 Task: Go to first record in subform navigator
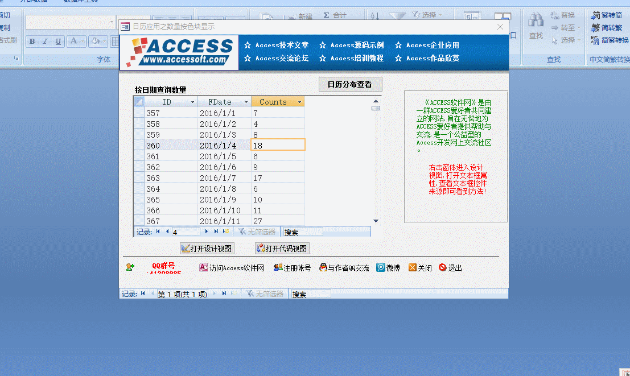click(x=158, y=232)
